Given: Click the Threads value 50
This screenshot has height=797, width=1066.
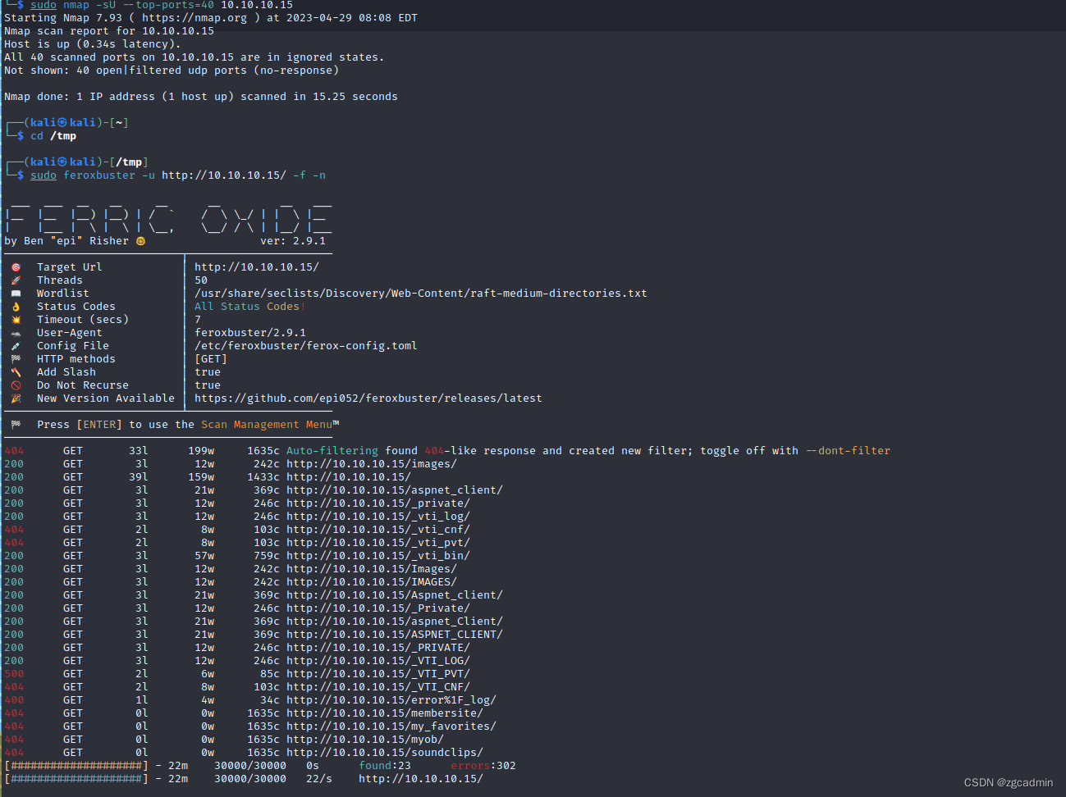Looking at the screenshot, I should [x=201, y=280].
